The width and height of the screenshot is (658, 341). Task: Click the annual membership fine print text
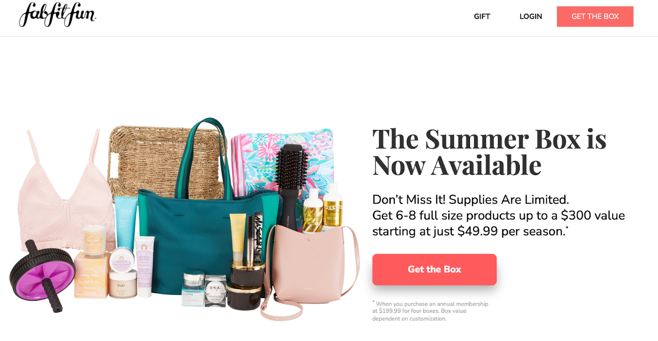pos(430,311)
